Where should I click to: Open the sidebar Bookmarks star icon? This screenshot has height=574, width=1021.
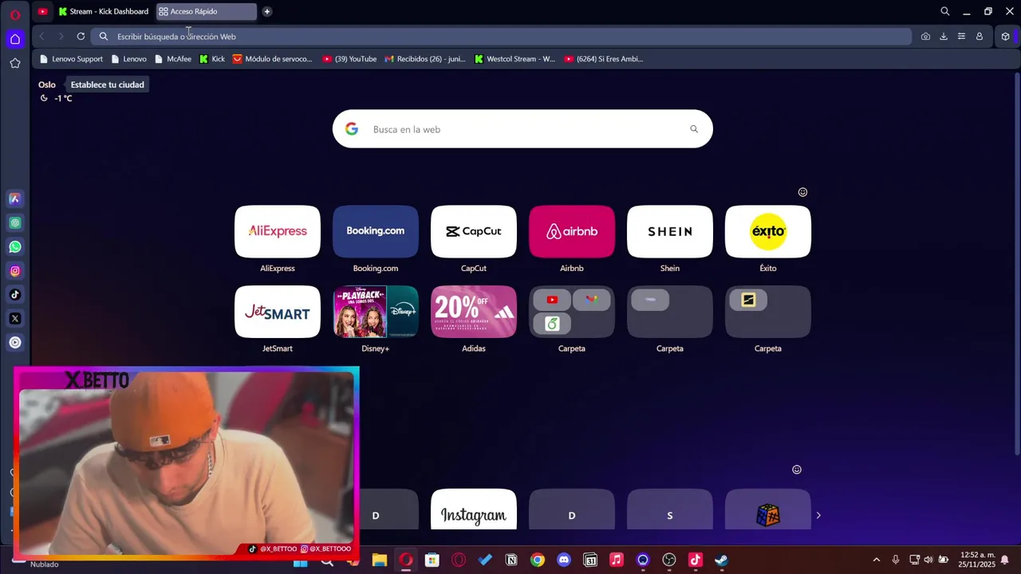coord(14,63)
